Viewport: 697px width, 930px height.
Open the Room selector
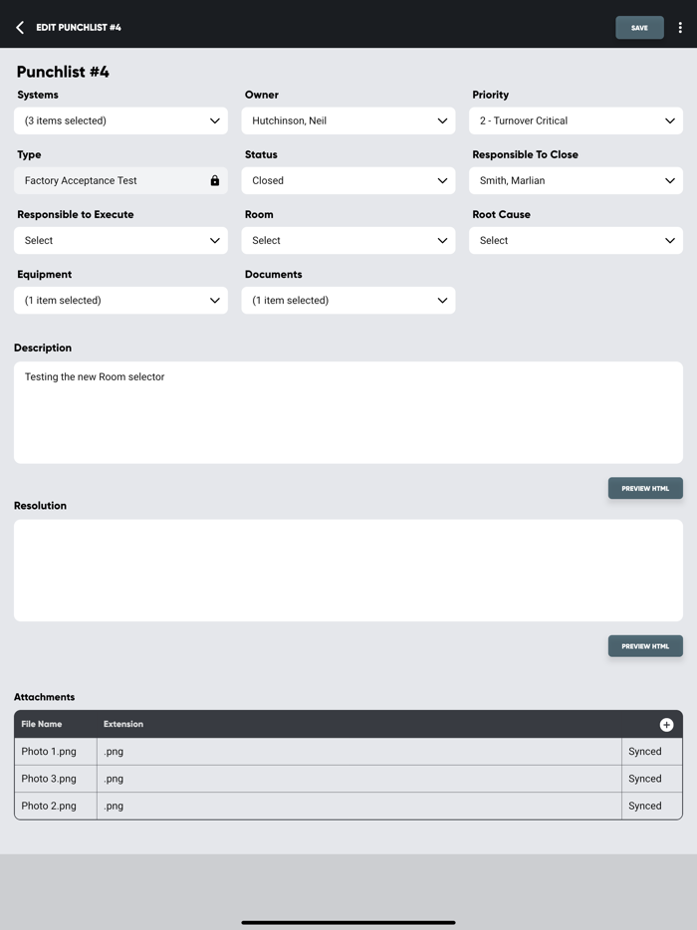pyautogui.click(x=348, y=240)
